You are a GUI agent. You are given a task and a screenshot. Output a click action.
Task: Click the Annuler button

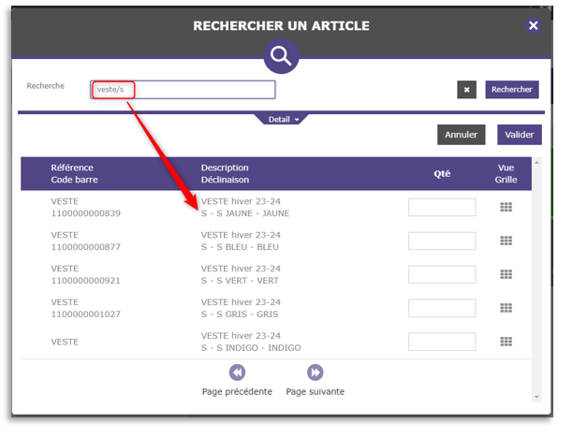coord(461,135)
